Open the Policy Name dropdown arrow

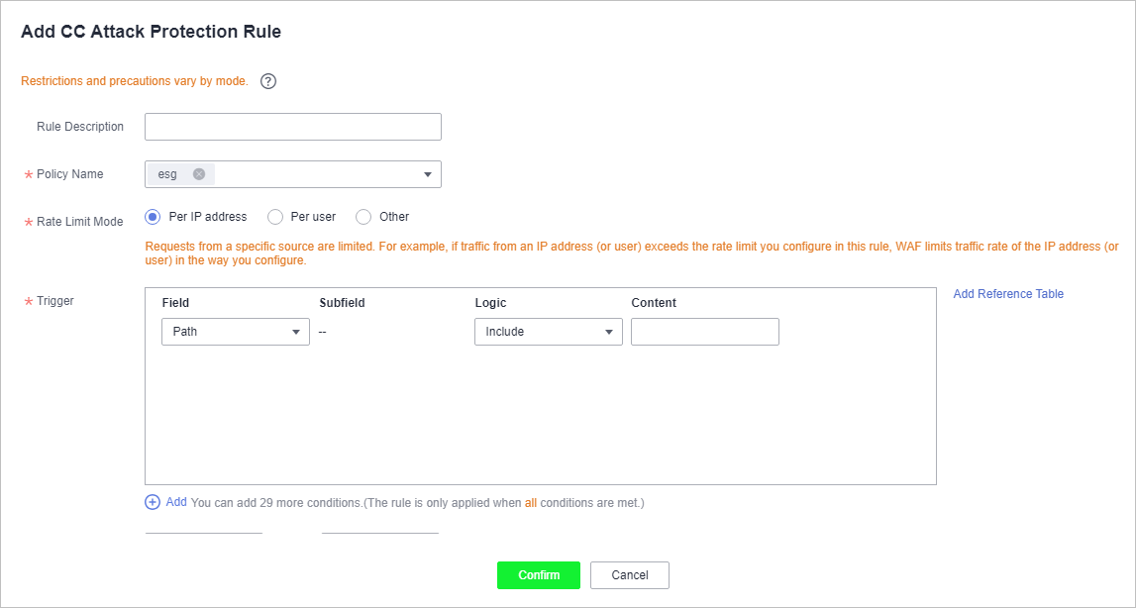(x=428, y=174)
